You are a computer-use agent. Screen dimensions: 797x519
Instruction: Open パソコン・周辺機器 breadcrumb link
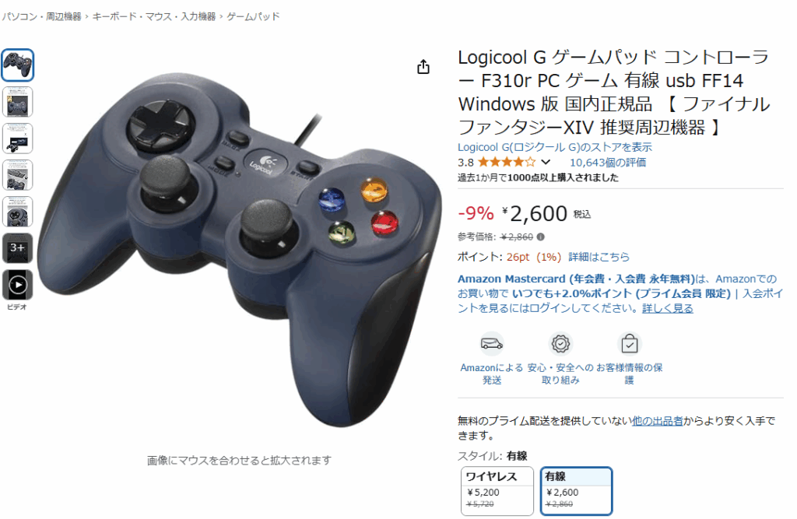tap(42, 17)
